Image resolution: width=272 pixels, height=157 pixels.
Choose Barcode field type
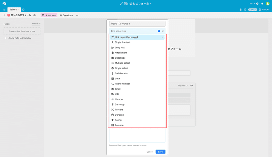click(x=137, y=125)
